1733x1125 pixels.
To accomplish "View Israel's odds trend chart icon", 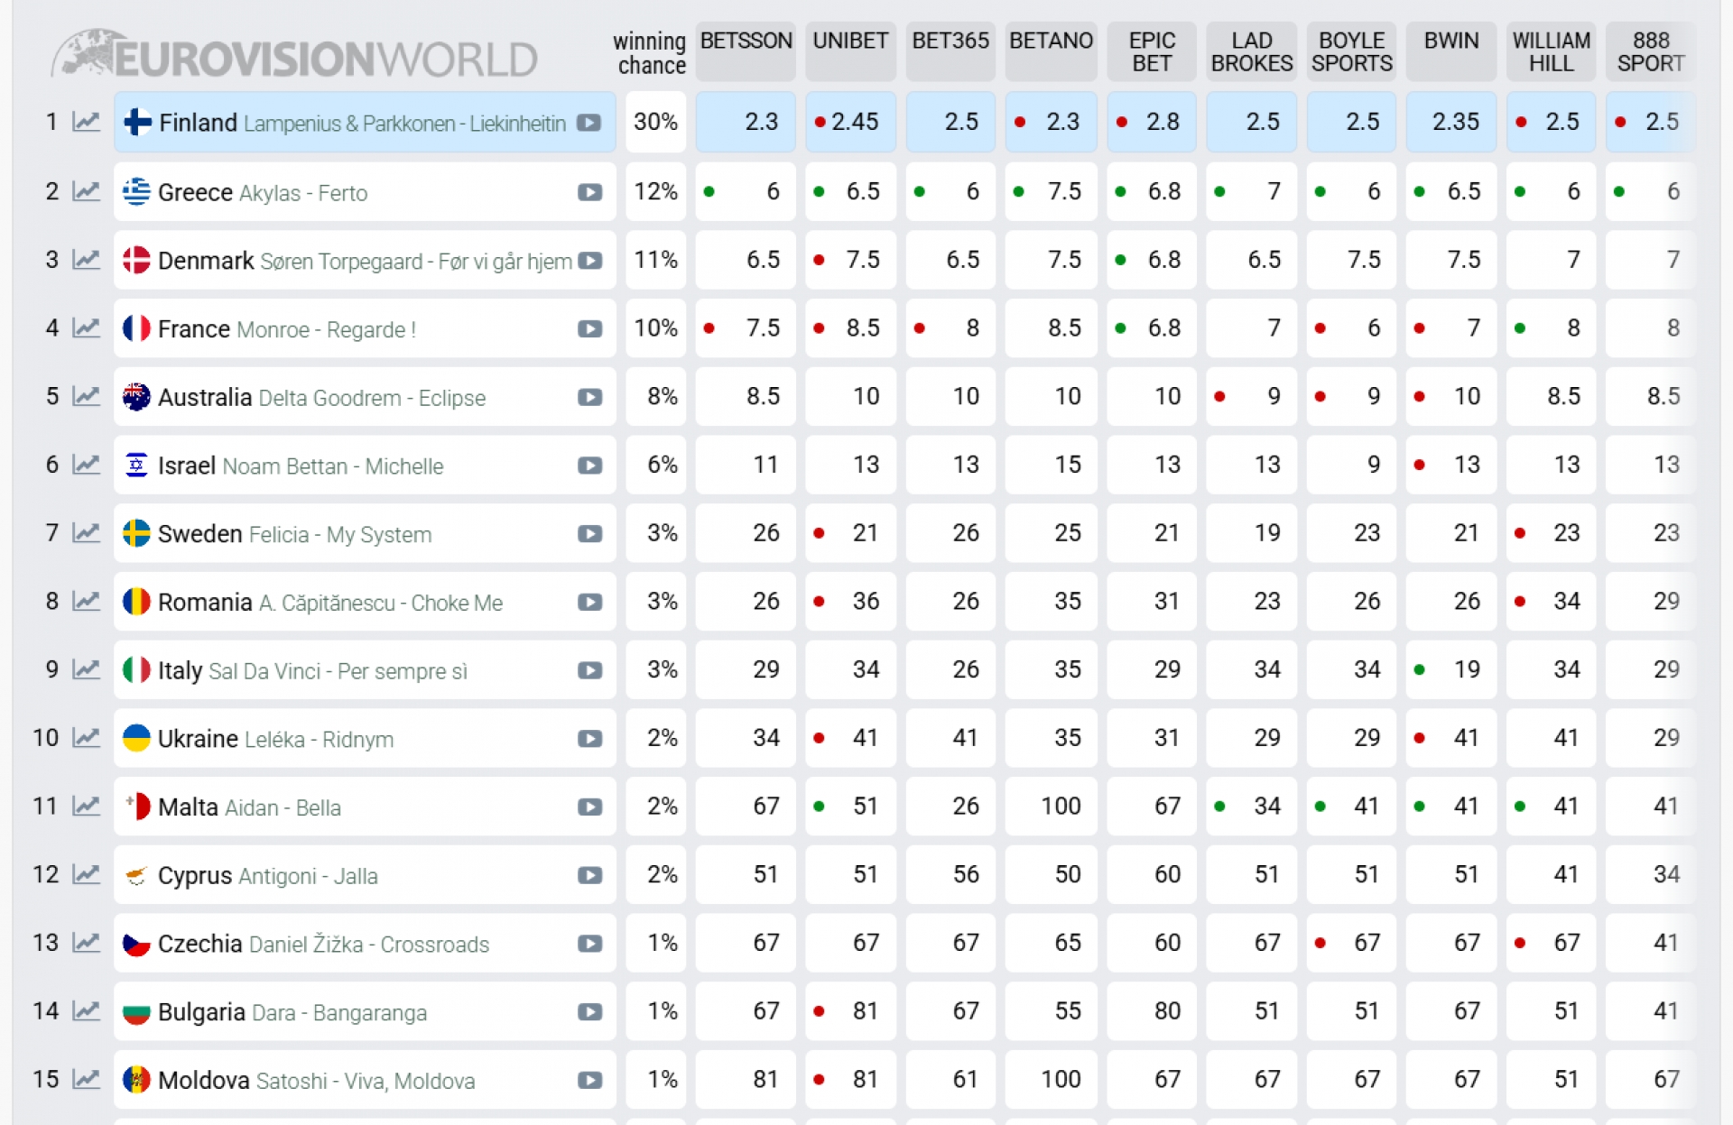I will (x=86, y=466).
